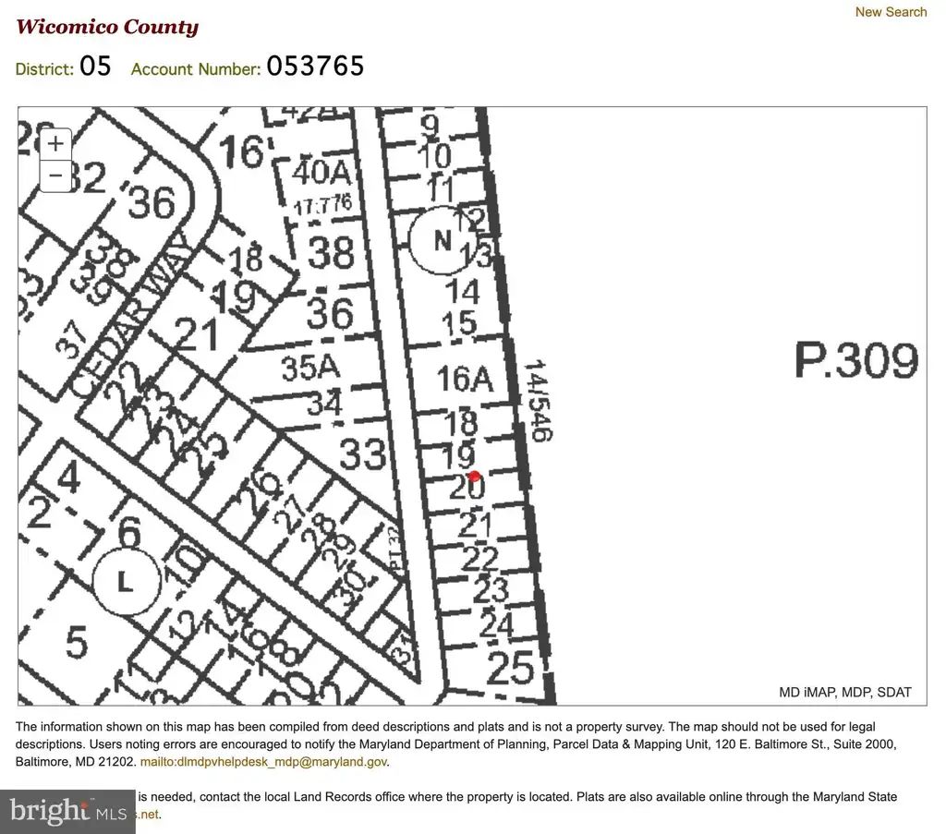Select the red property marker on lot 20
Screen dimensions: 946x834
pyautogui.click(x=474, y=477)
